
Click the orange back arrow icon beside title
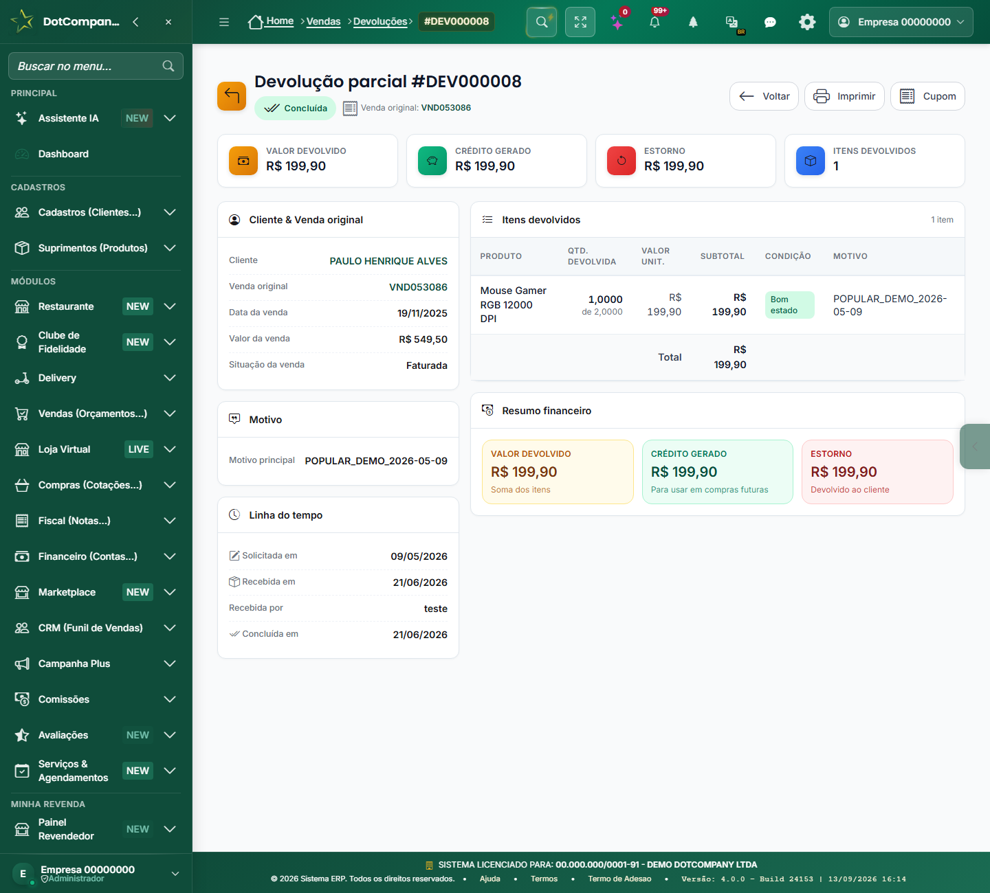(x=232, y=96)
